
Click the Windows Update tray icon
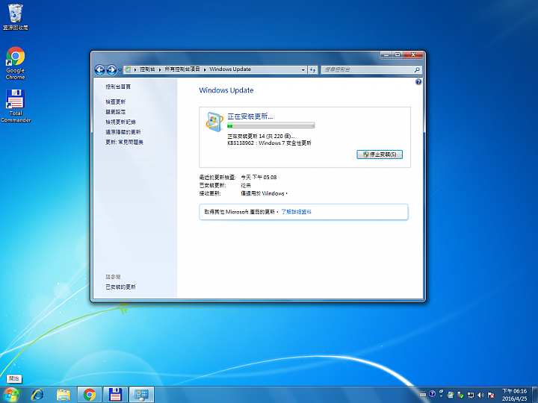[451, 395]
